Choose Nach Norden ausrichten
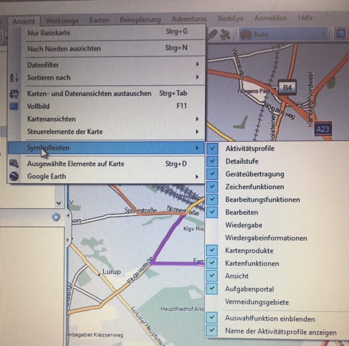 tap(109, 48)
